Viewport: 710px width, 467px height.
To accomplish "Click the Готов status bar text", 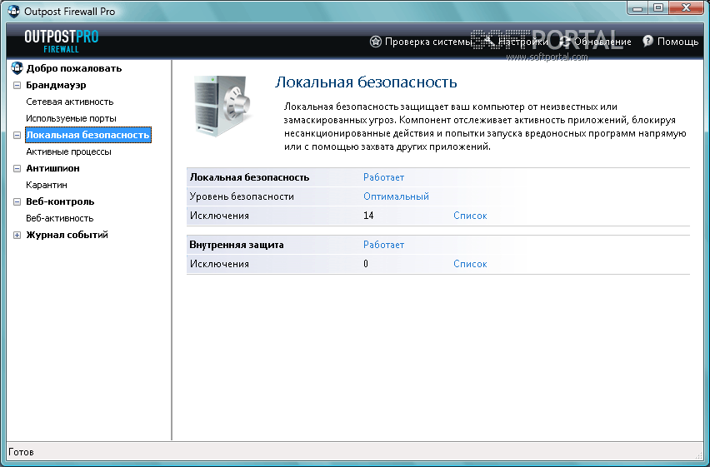I will pos(22,452).
